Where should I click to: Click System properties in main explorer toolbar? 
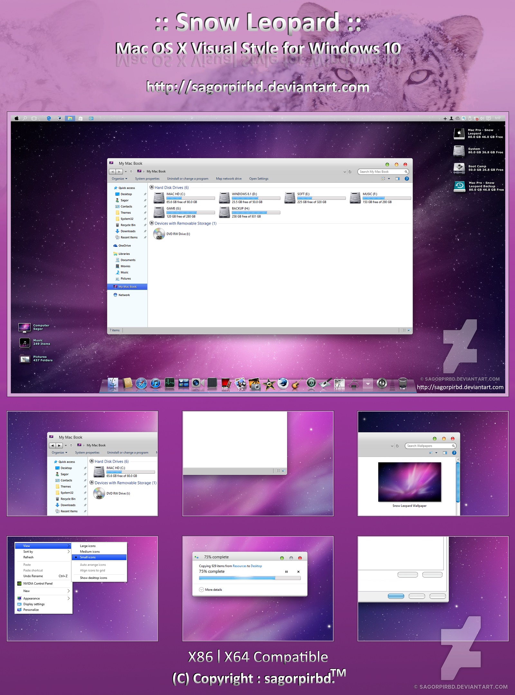(x=147, y=179)
